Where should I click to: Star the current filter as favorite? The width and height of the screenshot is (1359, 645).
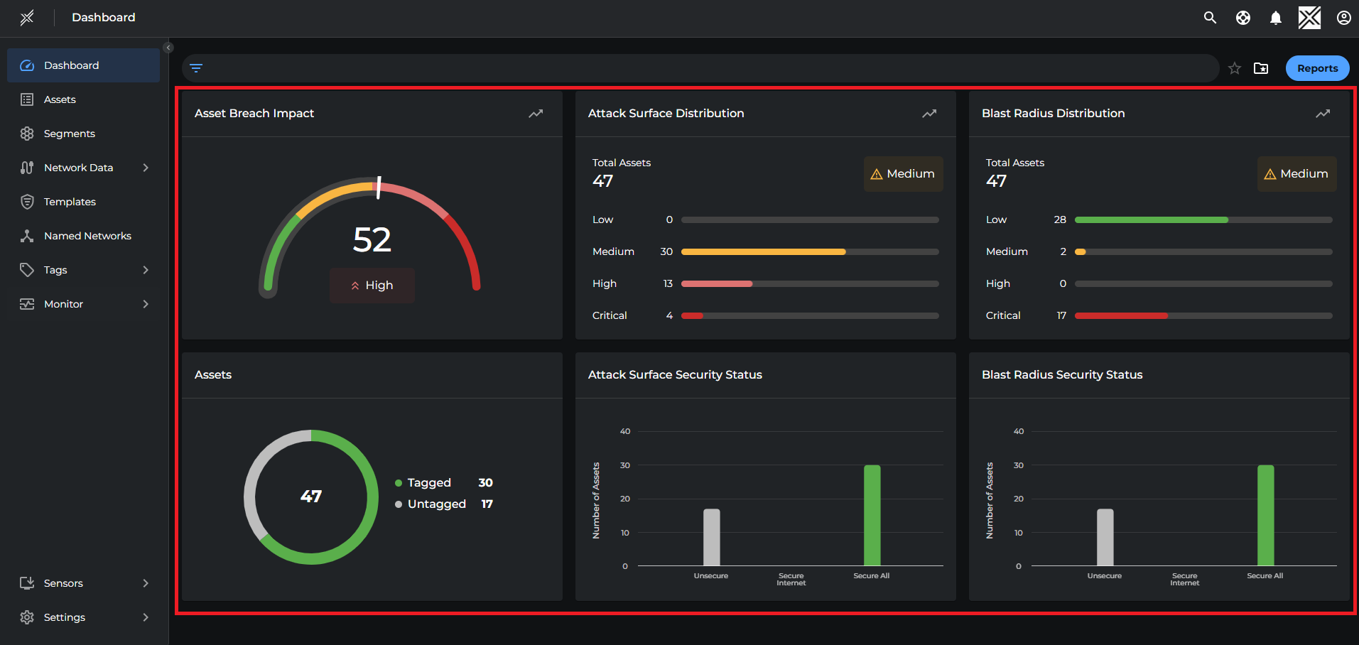[1234, 68]
